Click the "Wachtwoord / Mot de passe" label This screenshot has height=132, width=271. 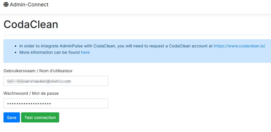pos(31,93)
